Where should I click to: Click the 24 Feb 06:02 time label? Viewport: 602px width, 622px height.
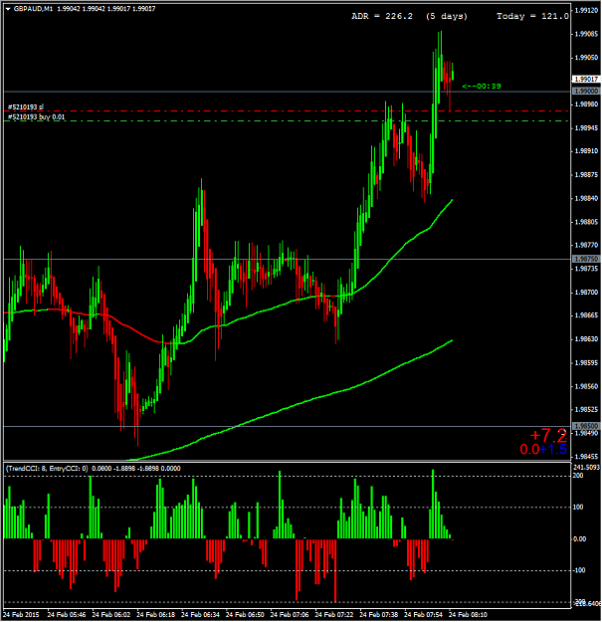coord(111,615)
